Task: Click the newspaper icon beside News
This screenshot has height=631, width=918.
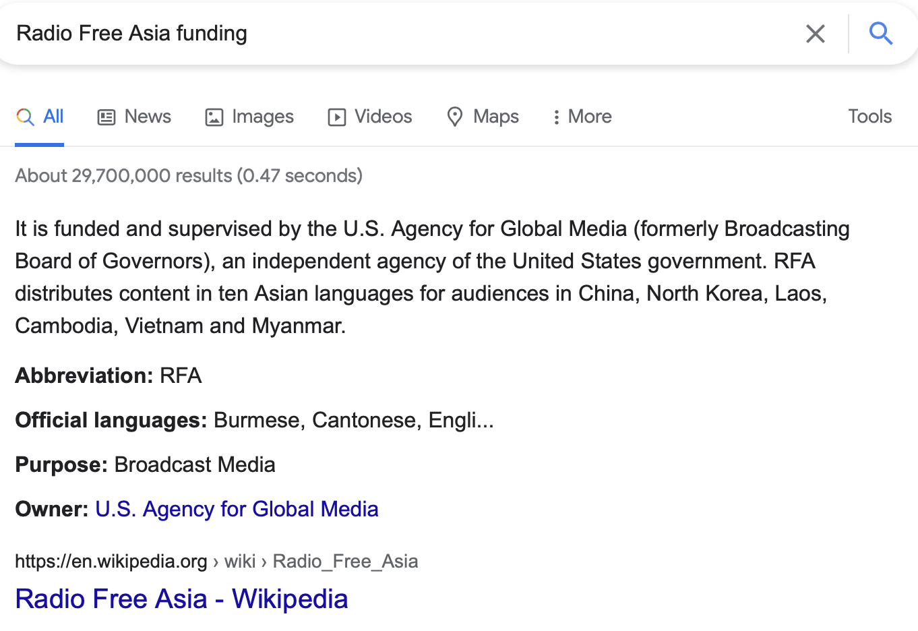Action: tap(106, 117)
